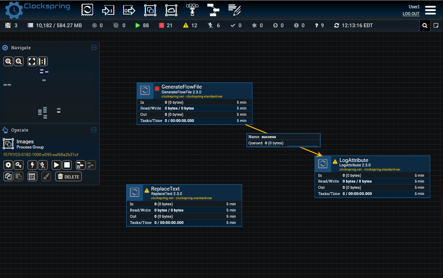Click the warning icon on LogAttribute
This screenshot has width=443, height=278.
pyautogui.click(x=335, y=162)
